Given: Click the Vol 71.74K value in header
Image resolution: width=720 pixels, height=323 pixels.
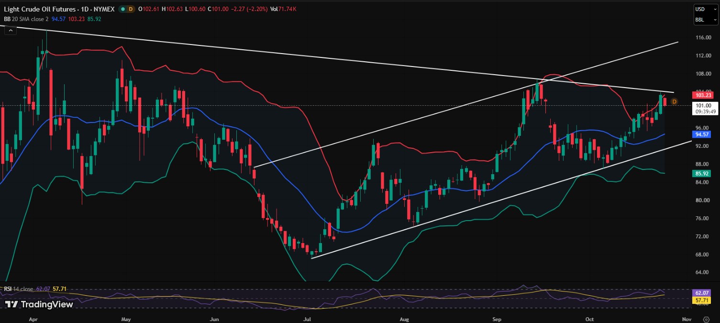Looking at the screenshot, I should (x=283, y=9).
